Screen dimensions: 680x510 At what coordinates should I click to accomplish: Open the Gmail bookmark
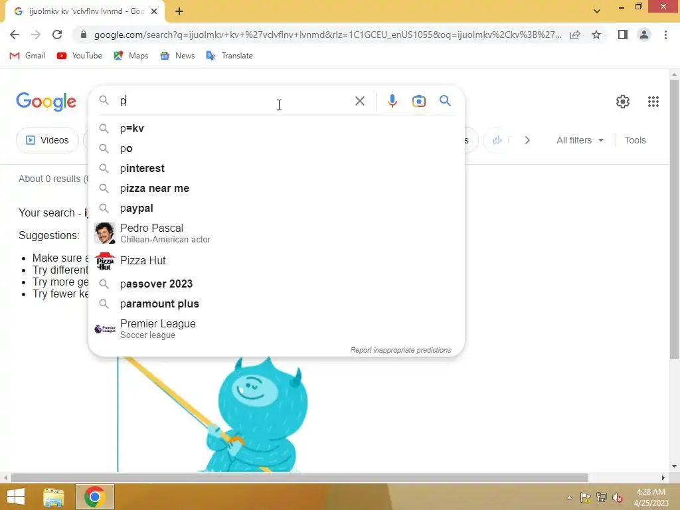point(28,56)
